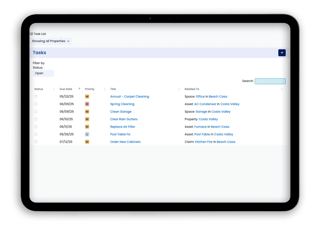Open the Order New Cabinets task
331x234 pixels.
tap(125, 142)
